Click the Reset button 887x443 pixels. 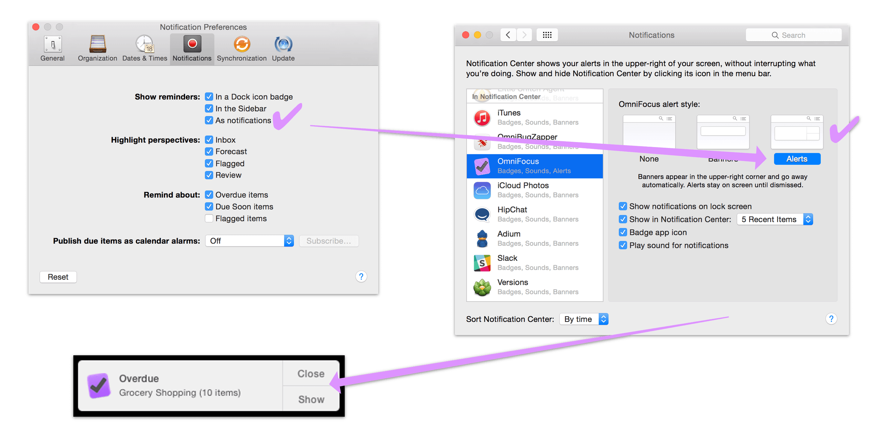(x=58, y=277)
